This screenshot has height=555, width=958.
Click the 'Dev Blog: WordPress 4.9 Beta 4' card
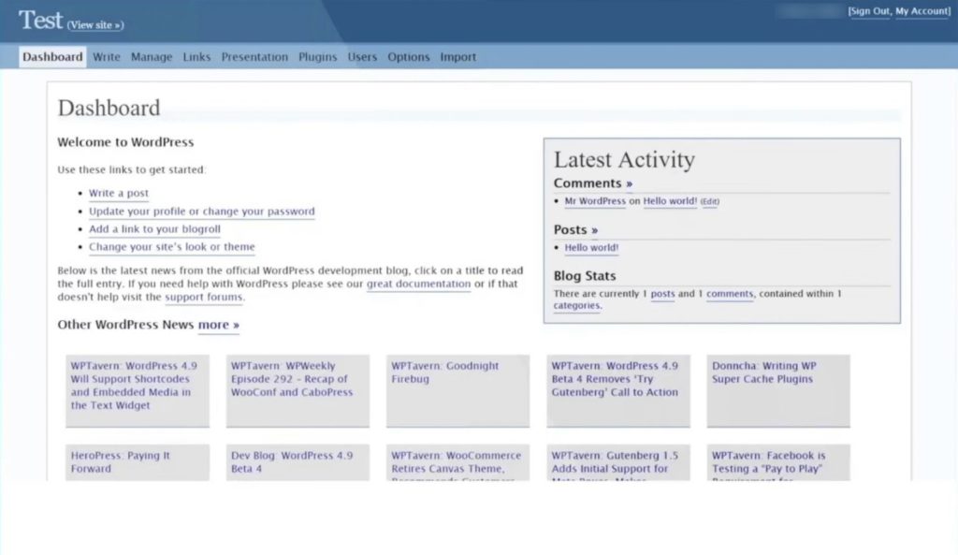[x=298, y=462]
